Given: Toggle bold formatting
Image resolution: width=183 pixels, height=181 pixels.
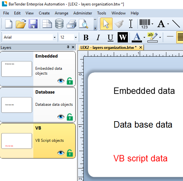Looking at the screenshot, I should (86, 38).
